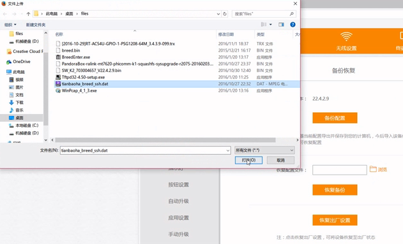The image size is (403, 244).
Task: Click the 恢复配置文件 path field
Action: (340, 169)
